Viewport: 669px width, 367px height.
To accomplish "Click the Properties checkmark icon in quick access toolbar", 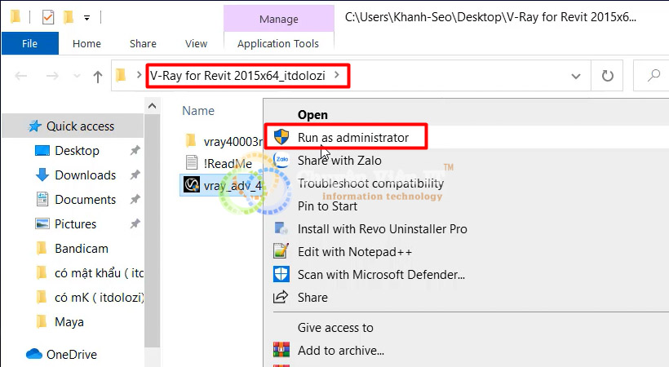I will (48, 17).
